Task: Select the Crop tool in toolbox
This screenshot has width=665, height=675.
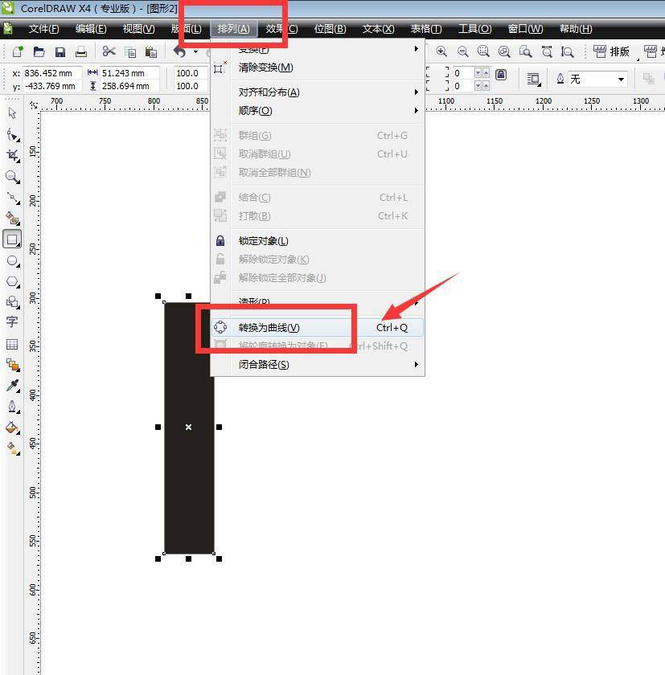Action: [x=12, y=155]
